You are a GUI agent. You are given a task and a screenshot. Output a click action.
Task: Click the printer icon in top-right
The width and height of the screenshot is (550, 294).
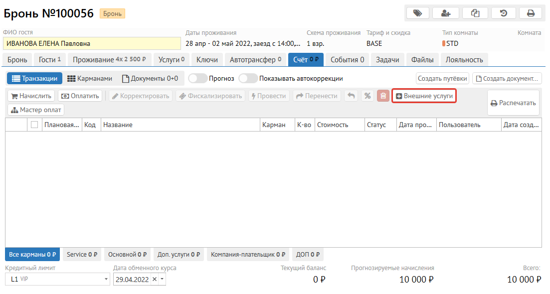[531, 13]
